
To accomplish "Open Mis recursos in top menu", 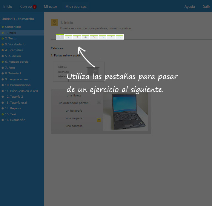I will (x=76, y=7).
